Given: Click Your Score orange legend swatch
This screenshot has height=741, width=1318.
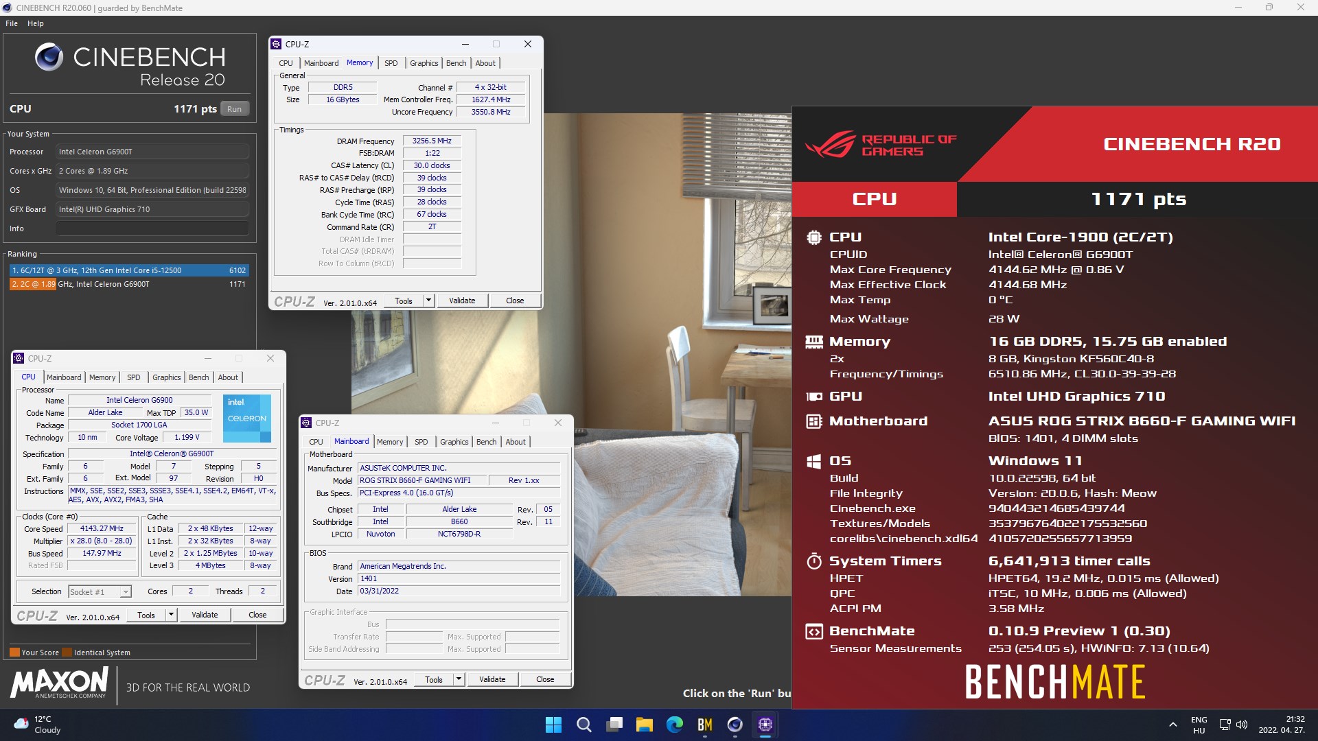Looking at the screenshot, I should (x=14, y=652).
